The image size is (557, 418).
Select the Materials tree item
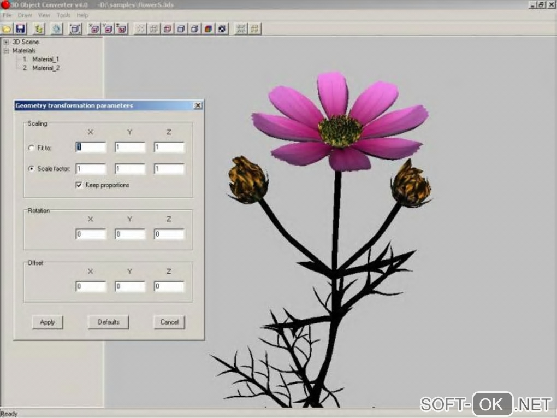point(24,50)
